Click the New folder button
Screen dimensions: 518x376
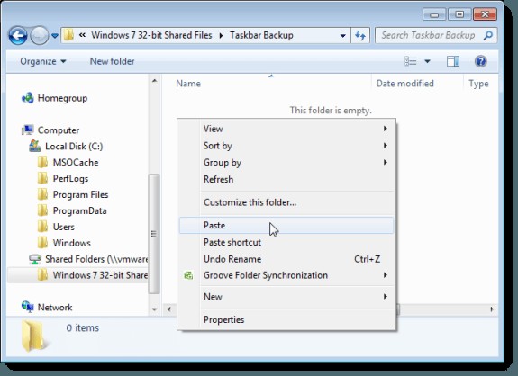coord(112,61)
